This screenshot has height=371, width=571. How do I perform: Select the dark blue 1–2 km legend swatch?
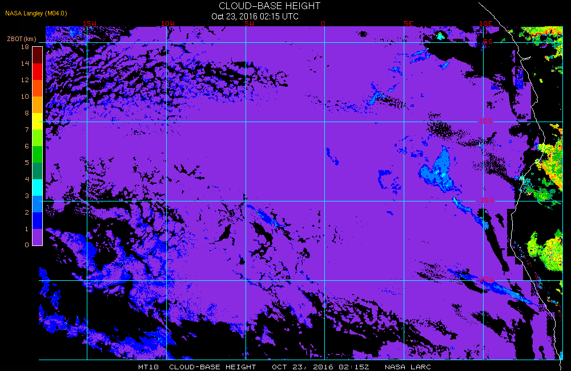coord(38,221)
